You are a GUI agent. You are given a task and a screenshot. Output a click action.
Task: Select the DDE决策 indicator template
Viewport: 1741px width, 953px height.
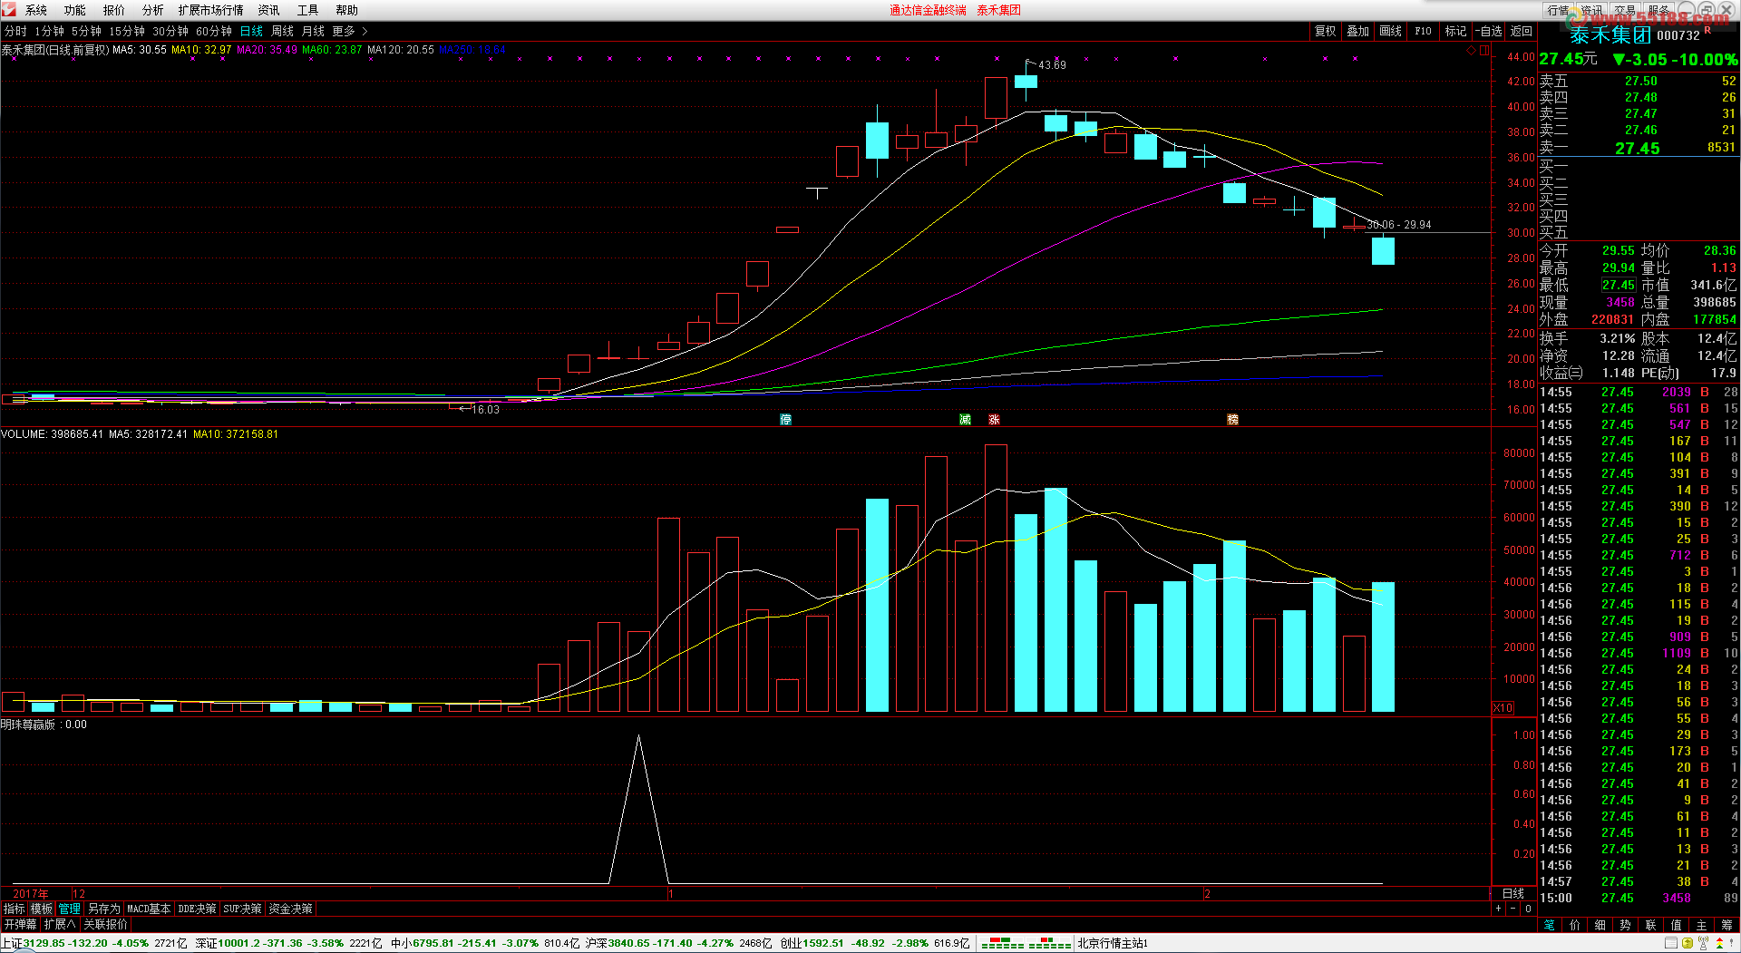click(197, 909)
